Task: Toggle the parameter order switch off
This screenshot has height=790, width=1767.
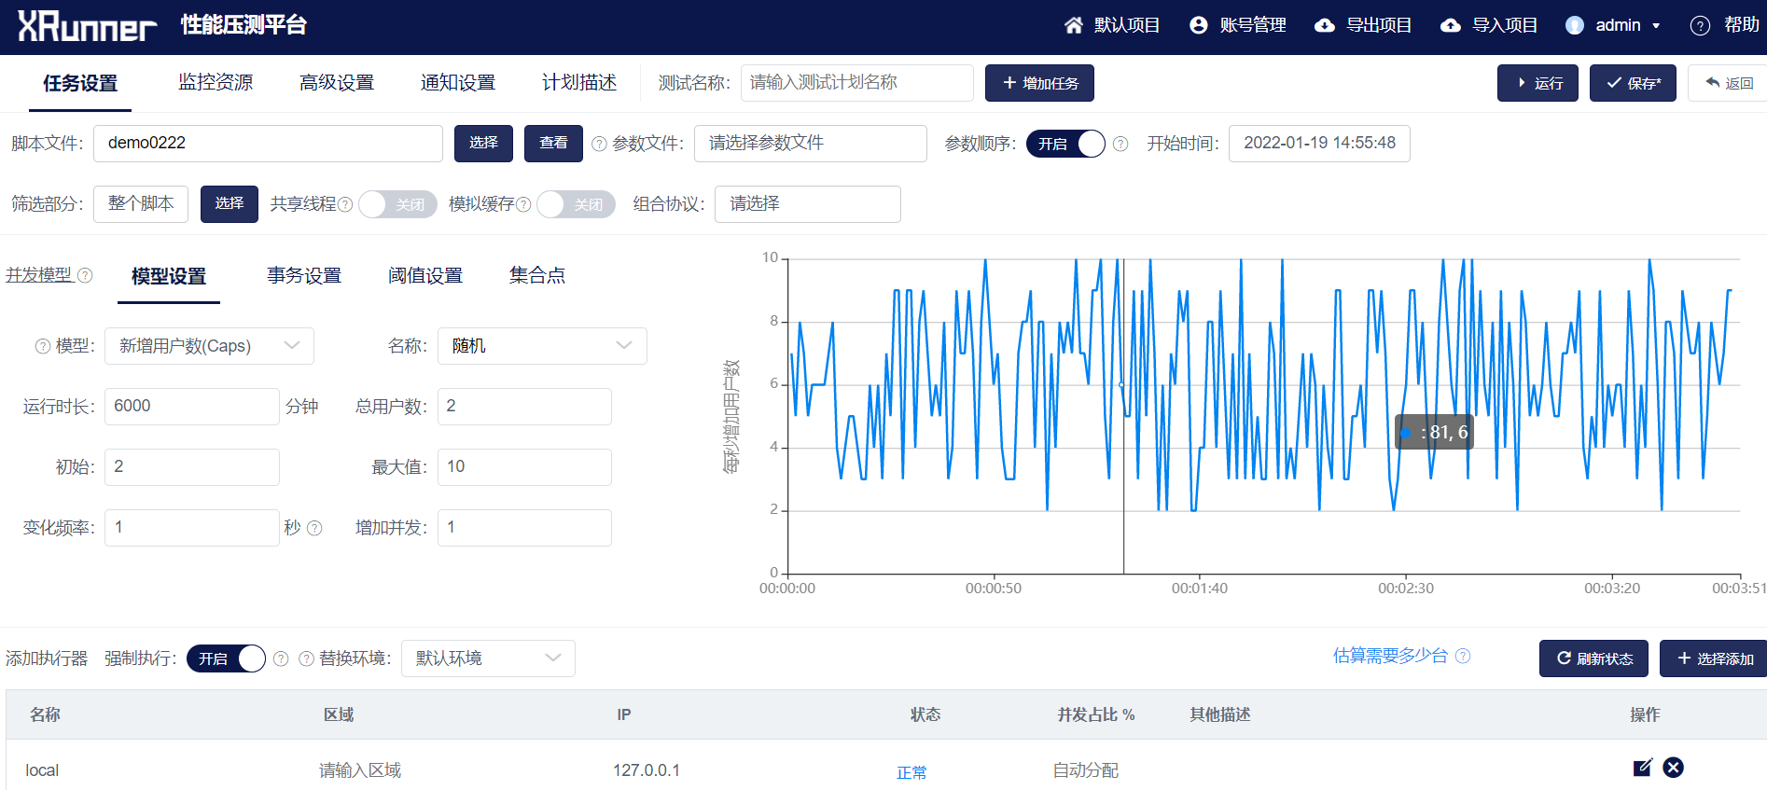Action: (1065, 144)
